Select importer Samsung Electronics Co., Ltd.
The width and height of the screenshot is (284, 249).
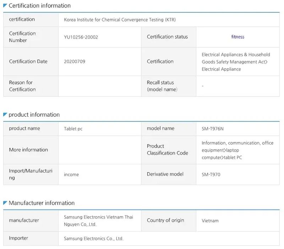click(x=93, y=239)
